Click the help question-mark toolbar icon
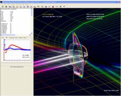The image size is (121, 96). [x=64, y=6]
